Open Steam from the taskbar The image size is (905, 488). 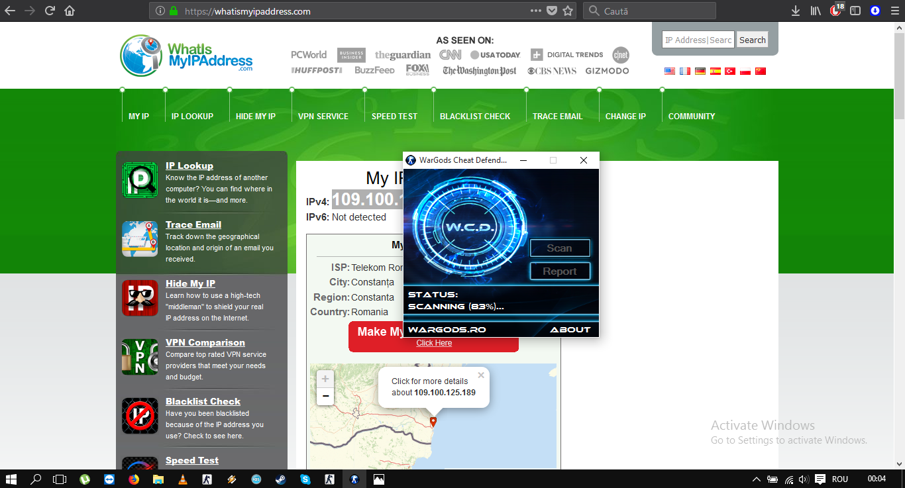pos(281,479)
